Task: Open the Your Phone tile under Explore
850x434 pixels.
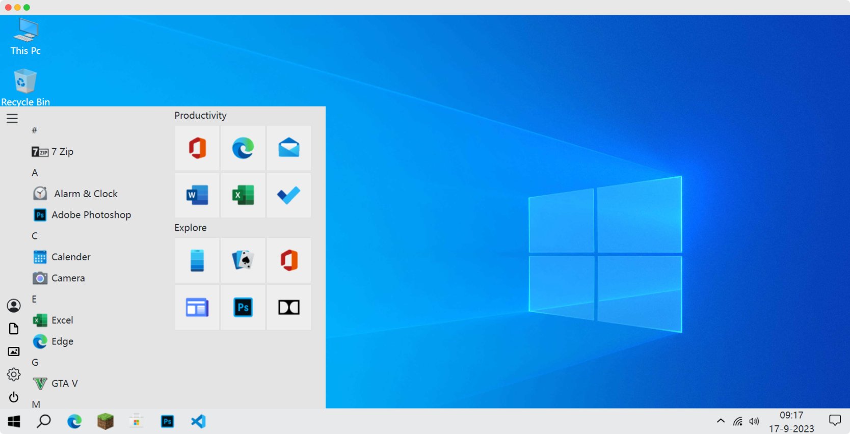Action: pyautogui.click(x=197, y=260)
